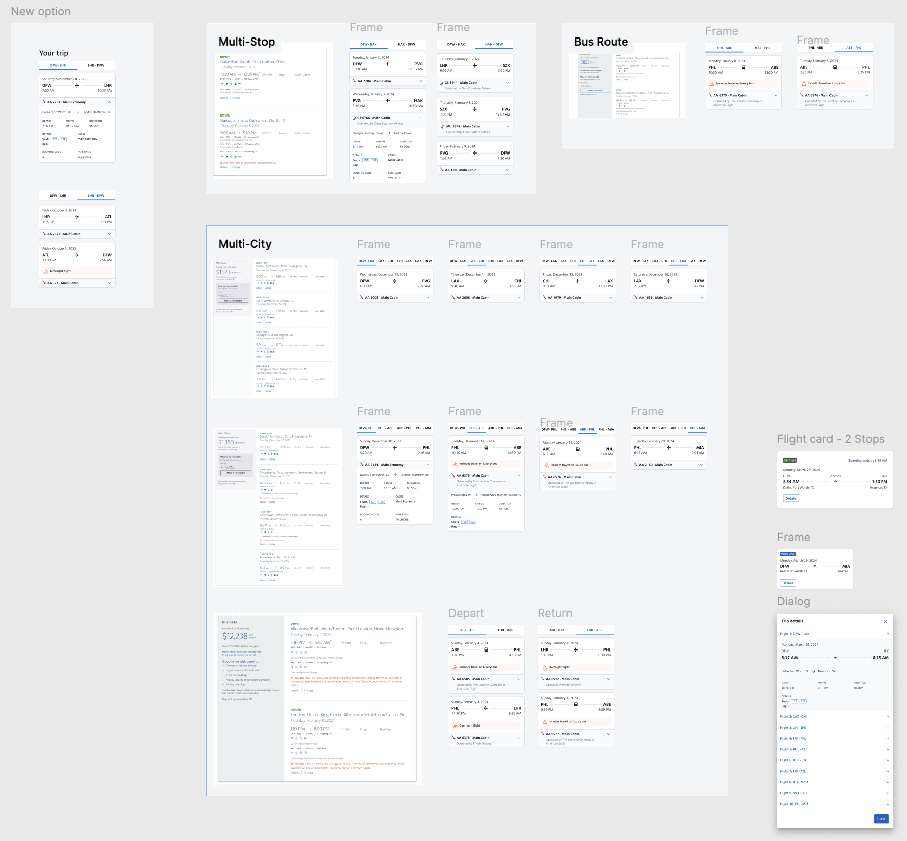Click the blue Close button in dialog
The image size is (907, 841).
tap(881, 819)
